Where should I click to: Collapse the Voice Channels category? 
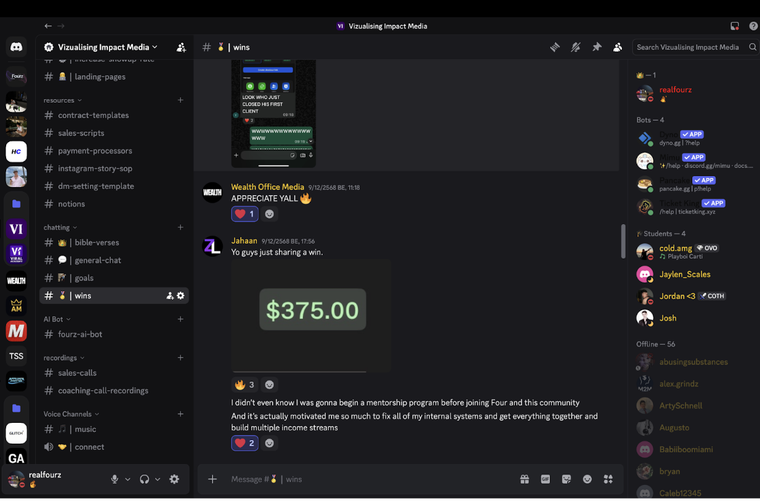point(71,414)
